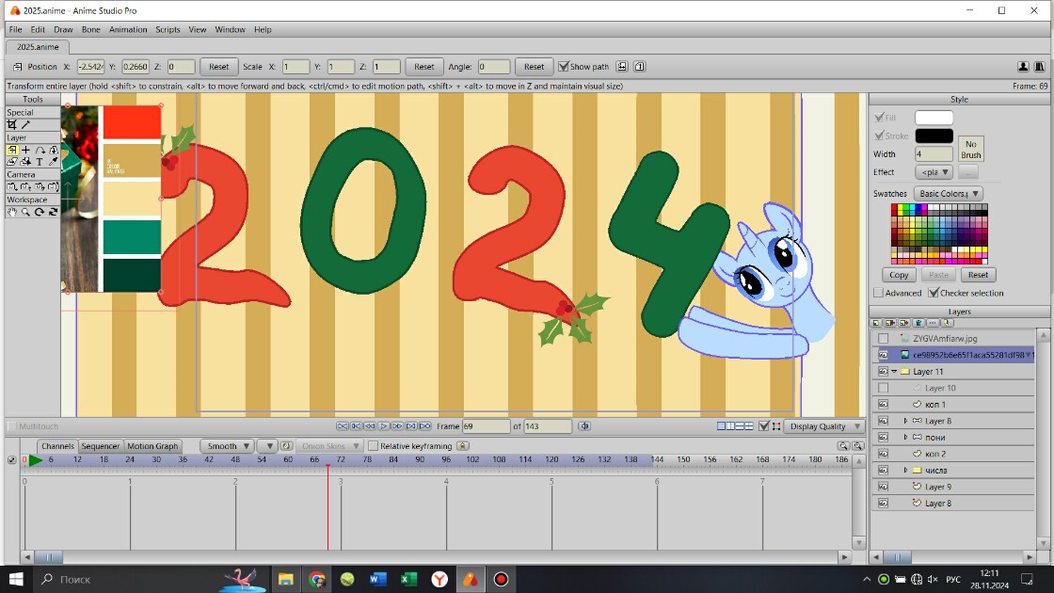
Task: Open the Smooth interpolation dropdown
Action: (227, 446)
